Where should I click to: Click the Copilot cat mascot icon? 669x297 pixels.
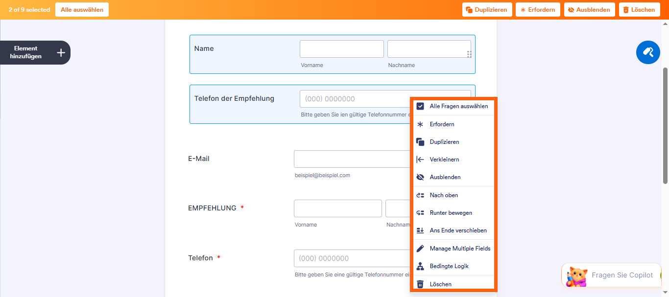(576, 276)
